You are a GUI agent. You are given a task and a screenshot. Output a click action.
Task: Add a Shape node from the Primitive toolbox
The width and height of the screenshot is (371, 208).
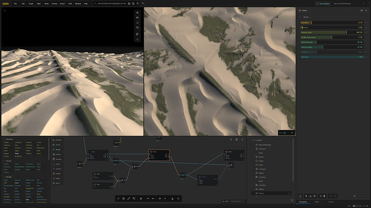17,153
